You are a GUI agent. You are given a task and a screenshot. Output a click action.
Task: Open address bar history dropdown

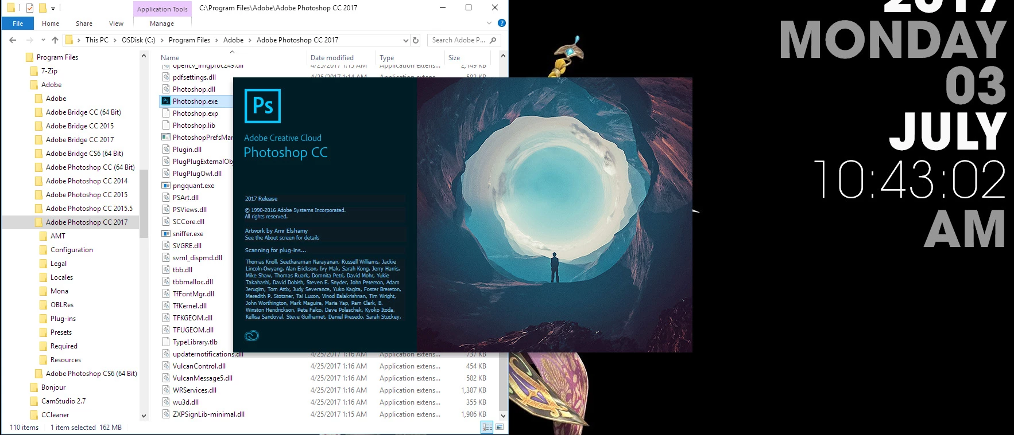[406, 40]
